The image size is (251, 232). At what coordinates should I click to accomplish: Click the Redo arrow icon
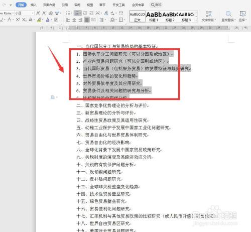coord(5,5)
